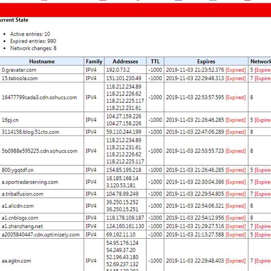Viewport: 271px width, 271px height.
Task: Click the Expires column header
Action: [206, 62]
